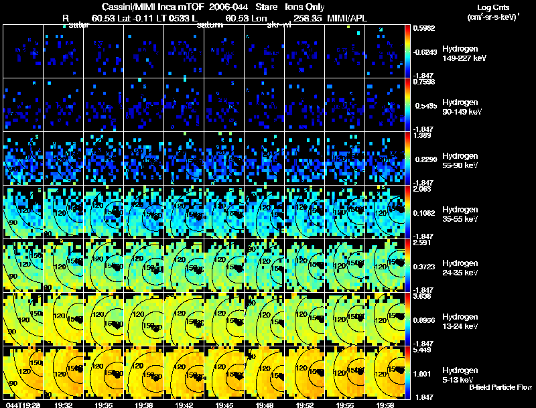This screenshot has height=408, width=536.
Task: Click the 19:48 time label
Action: tap(264, 405)
